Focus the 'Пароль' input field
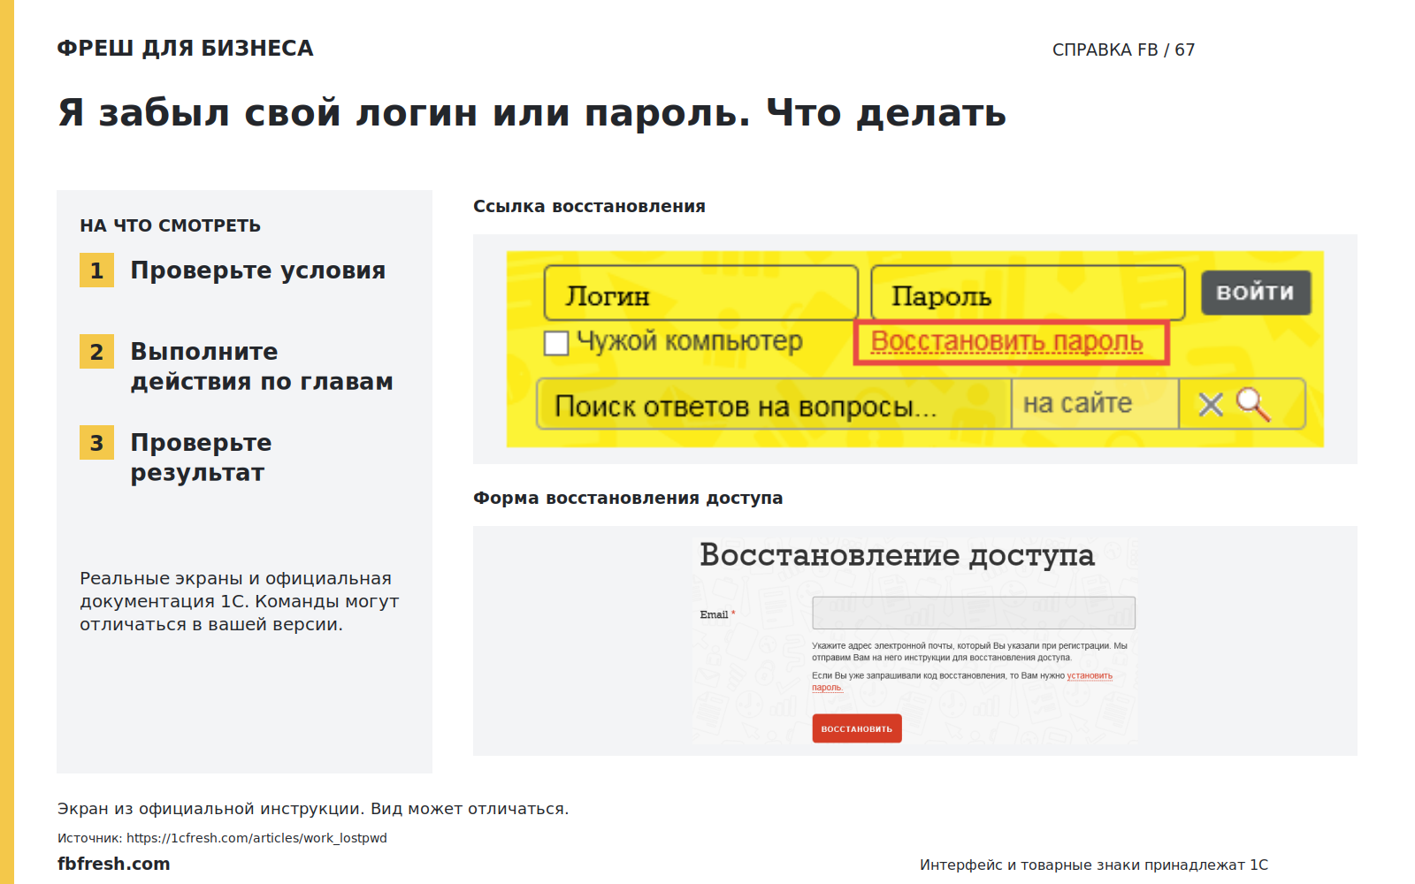 [1028, 293]
